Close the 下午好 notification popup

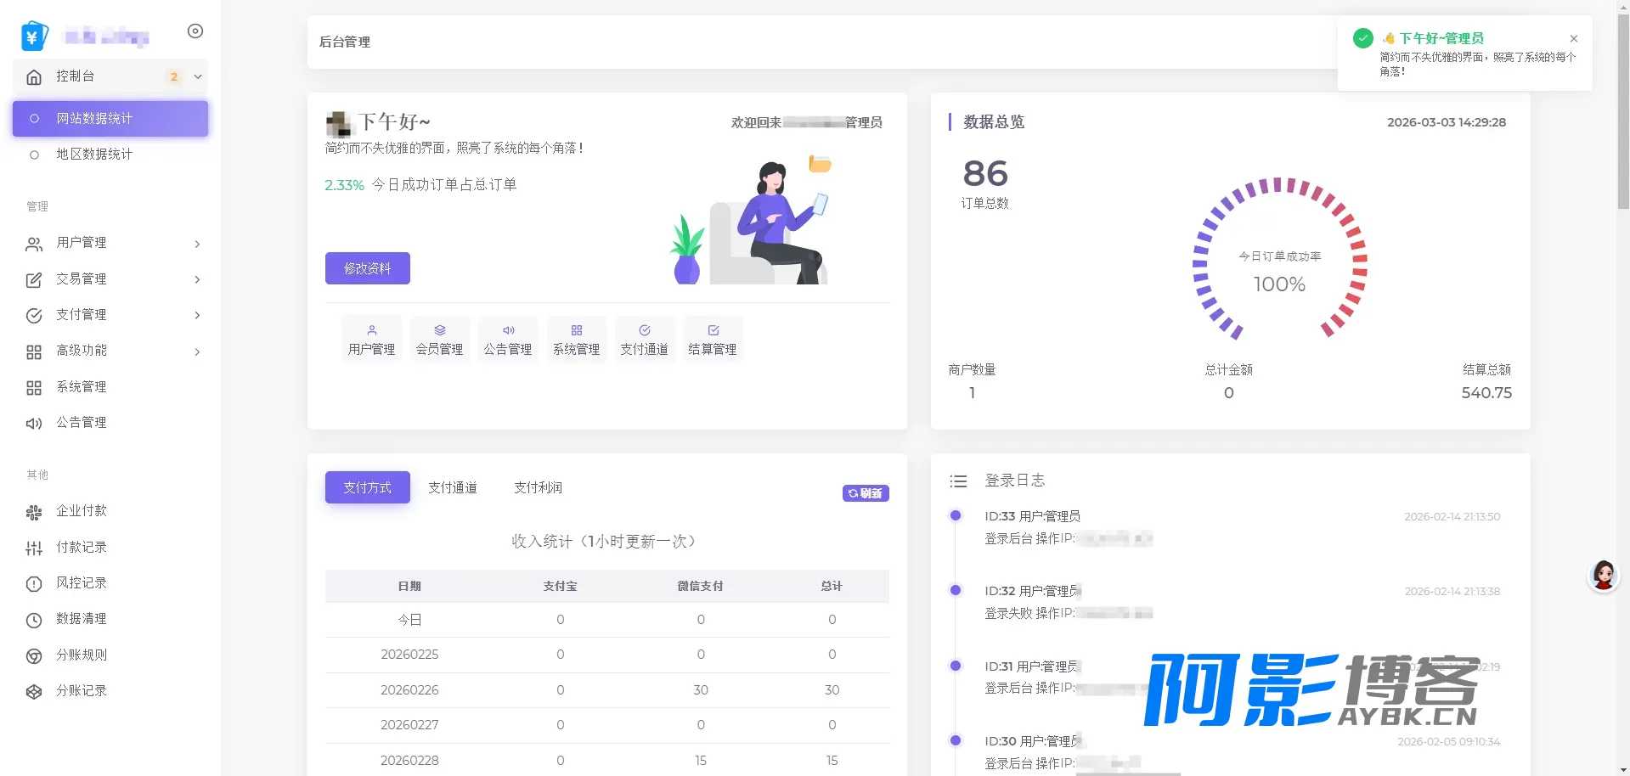click(x=1574, y=38)
